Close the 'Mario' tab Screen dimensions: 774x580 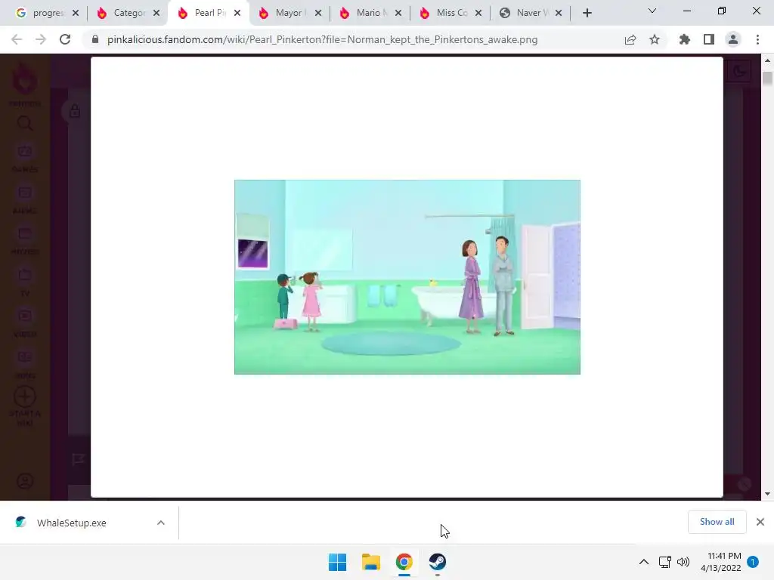click(398, 13)
